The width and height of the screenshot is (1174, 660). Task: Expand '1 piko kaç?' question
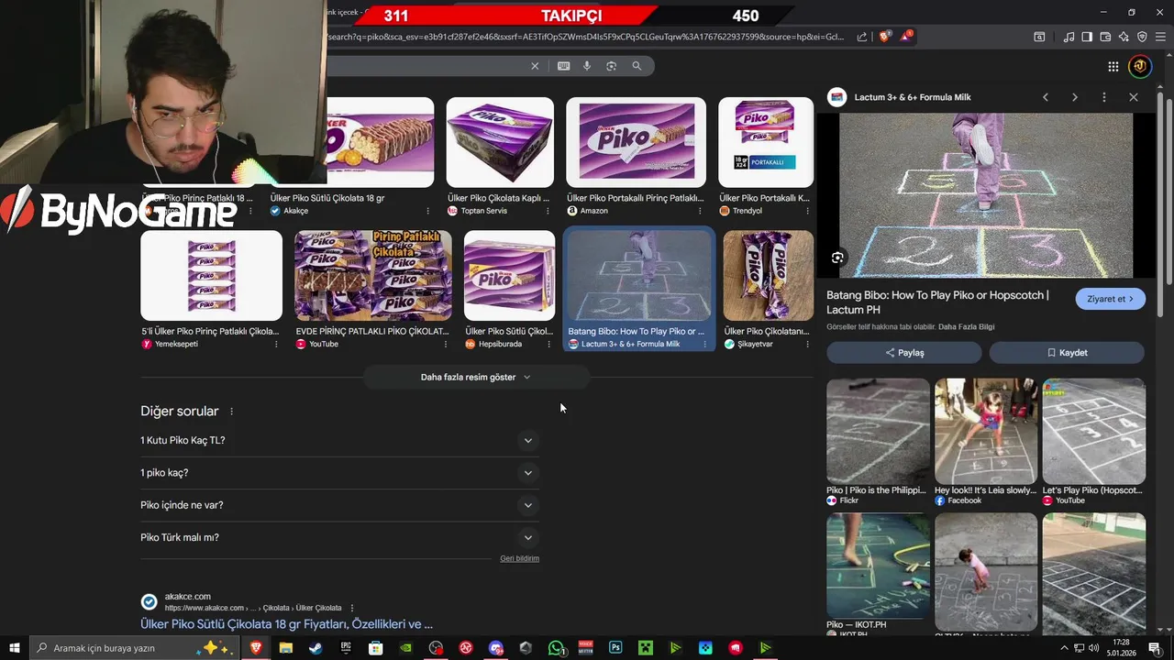pos(339,473)
